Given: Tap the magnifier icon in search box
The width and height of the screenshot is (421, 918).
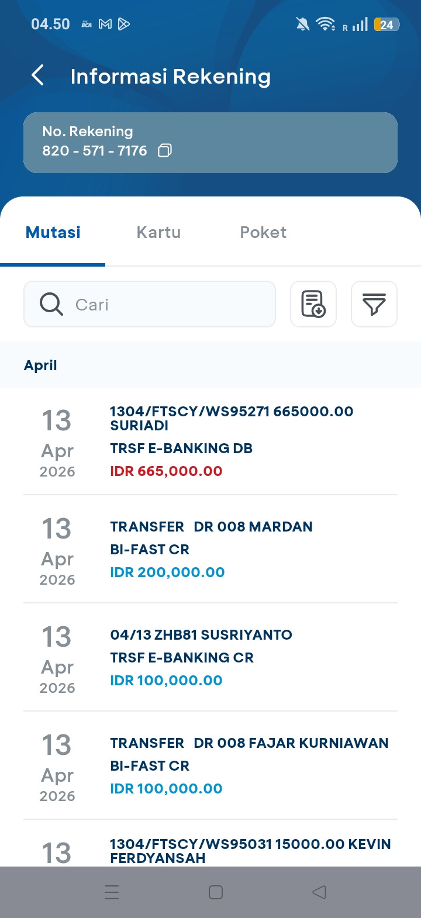Looking at the screenshot, I should 51,304.
